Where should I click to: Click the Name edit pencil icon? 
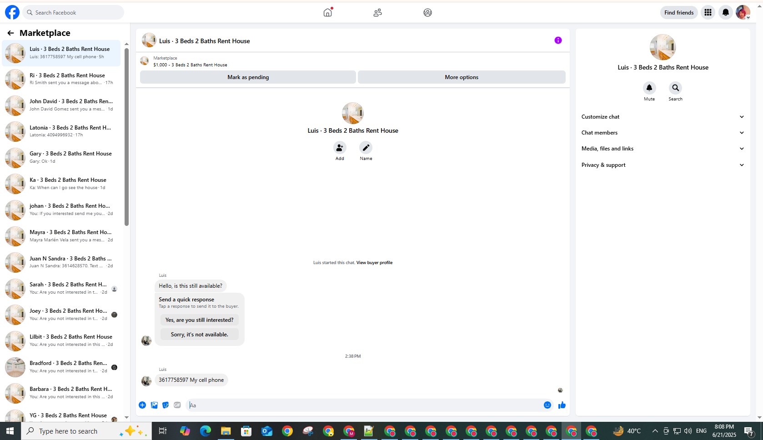tap(366, 148)
